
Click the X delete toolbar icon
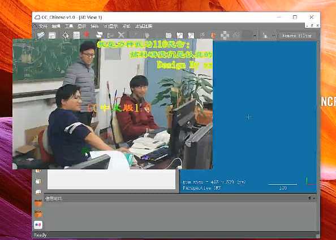[121, 35]
